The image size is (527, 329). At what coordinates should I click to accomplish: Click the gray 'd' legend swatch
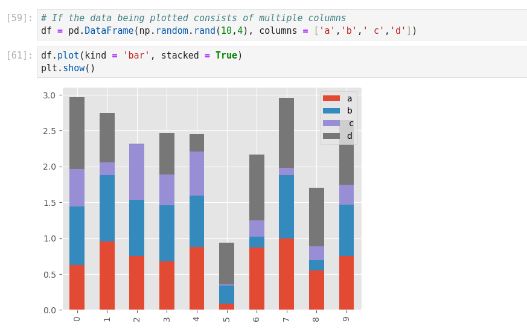tap(331, 136)
